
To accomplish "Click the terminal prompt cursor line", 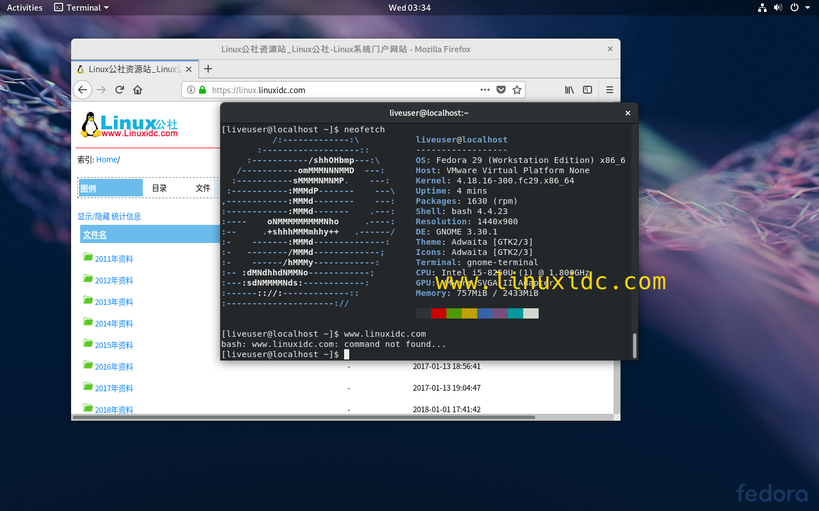I will 285,354.
